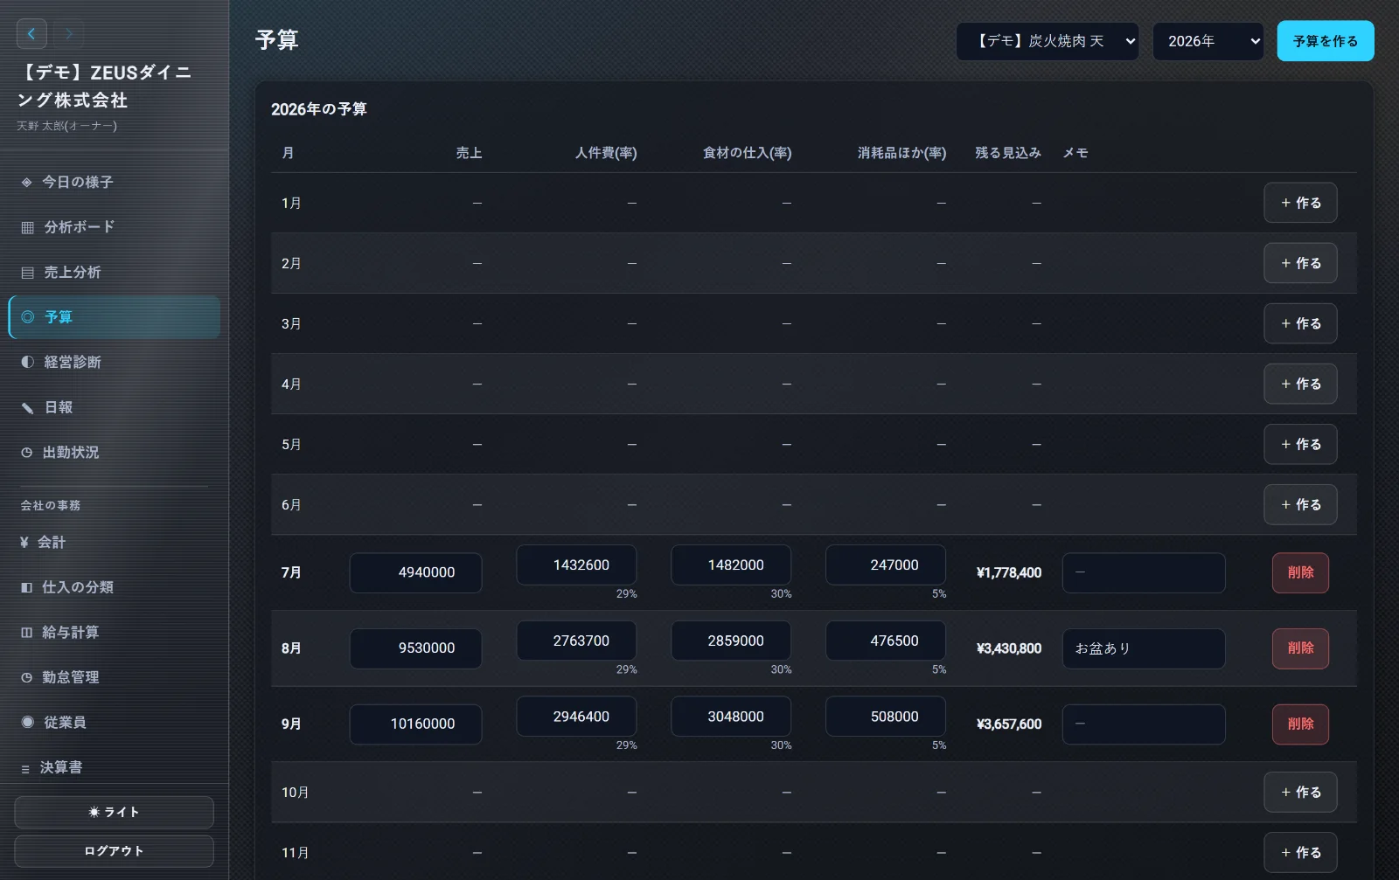The height and width of the screenshot is (880, 1399).
Task: Switch to light theme with ライト button
Action: click(x=114, y=812)
